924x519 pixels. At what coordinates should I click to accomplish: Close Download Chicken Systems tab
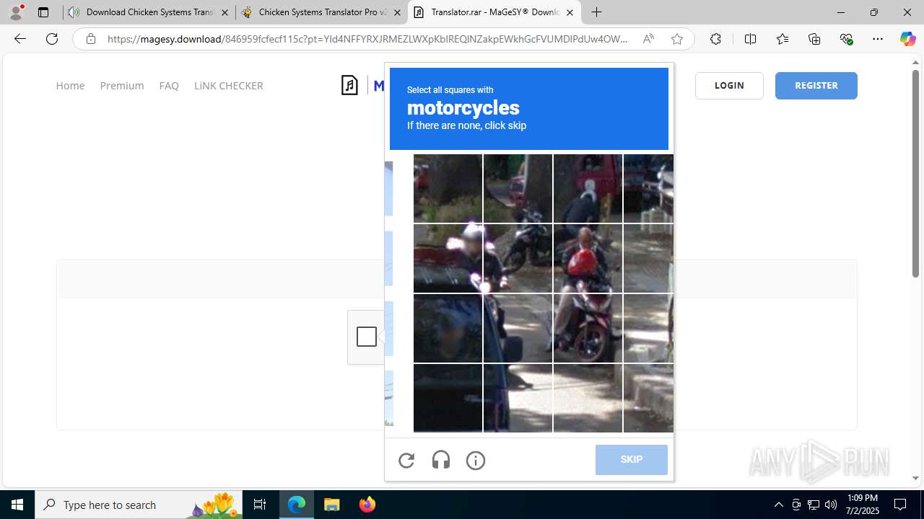click(x=225, y=12)
